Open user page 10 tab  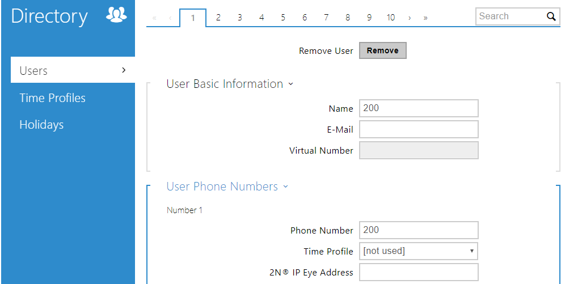[390, 18]
